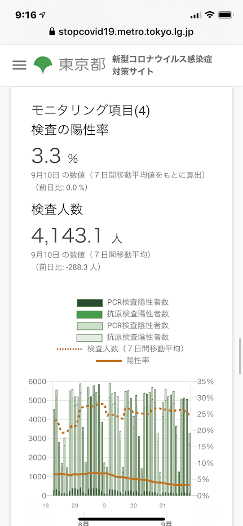
Task: Tap the cellular signal bars icon
Action: coord(196,15)
